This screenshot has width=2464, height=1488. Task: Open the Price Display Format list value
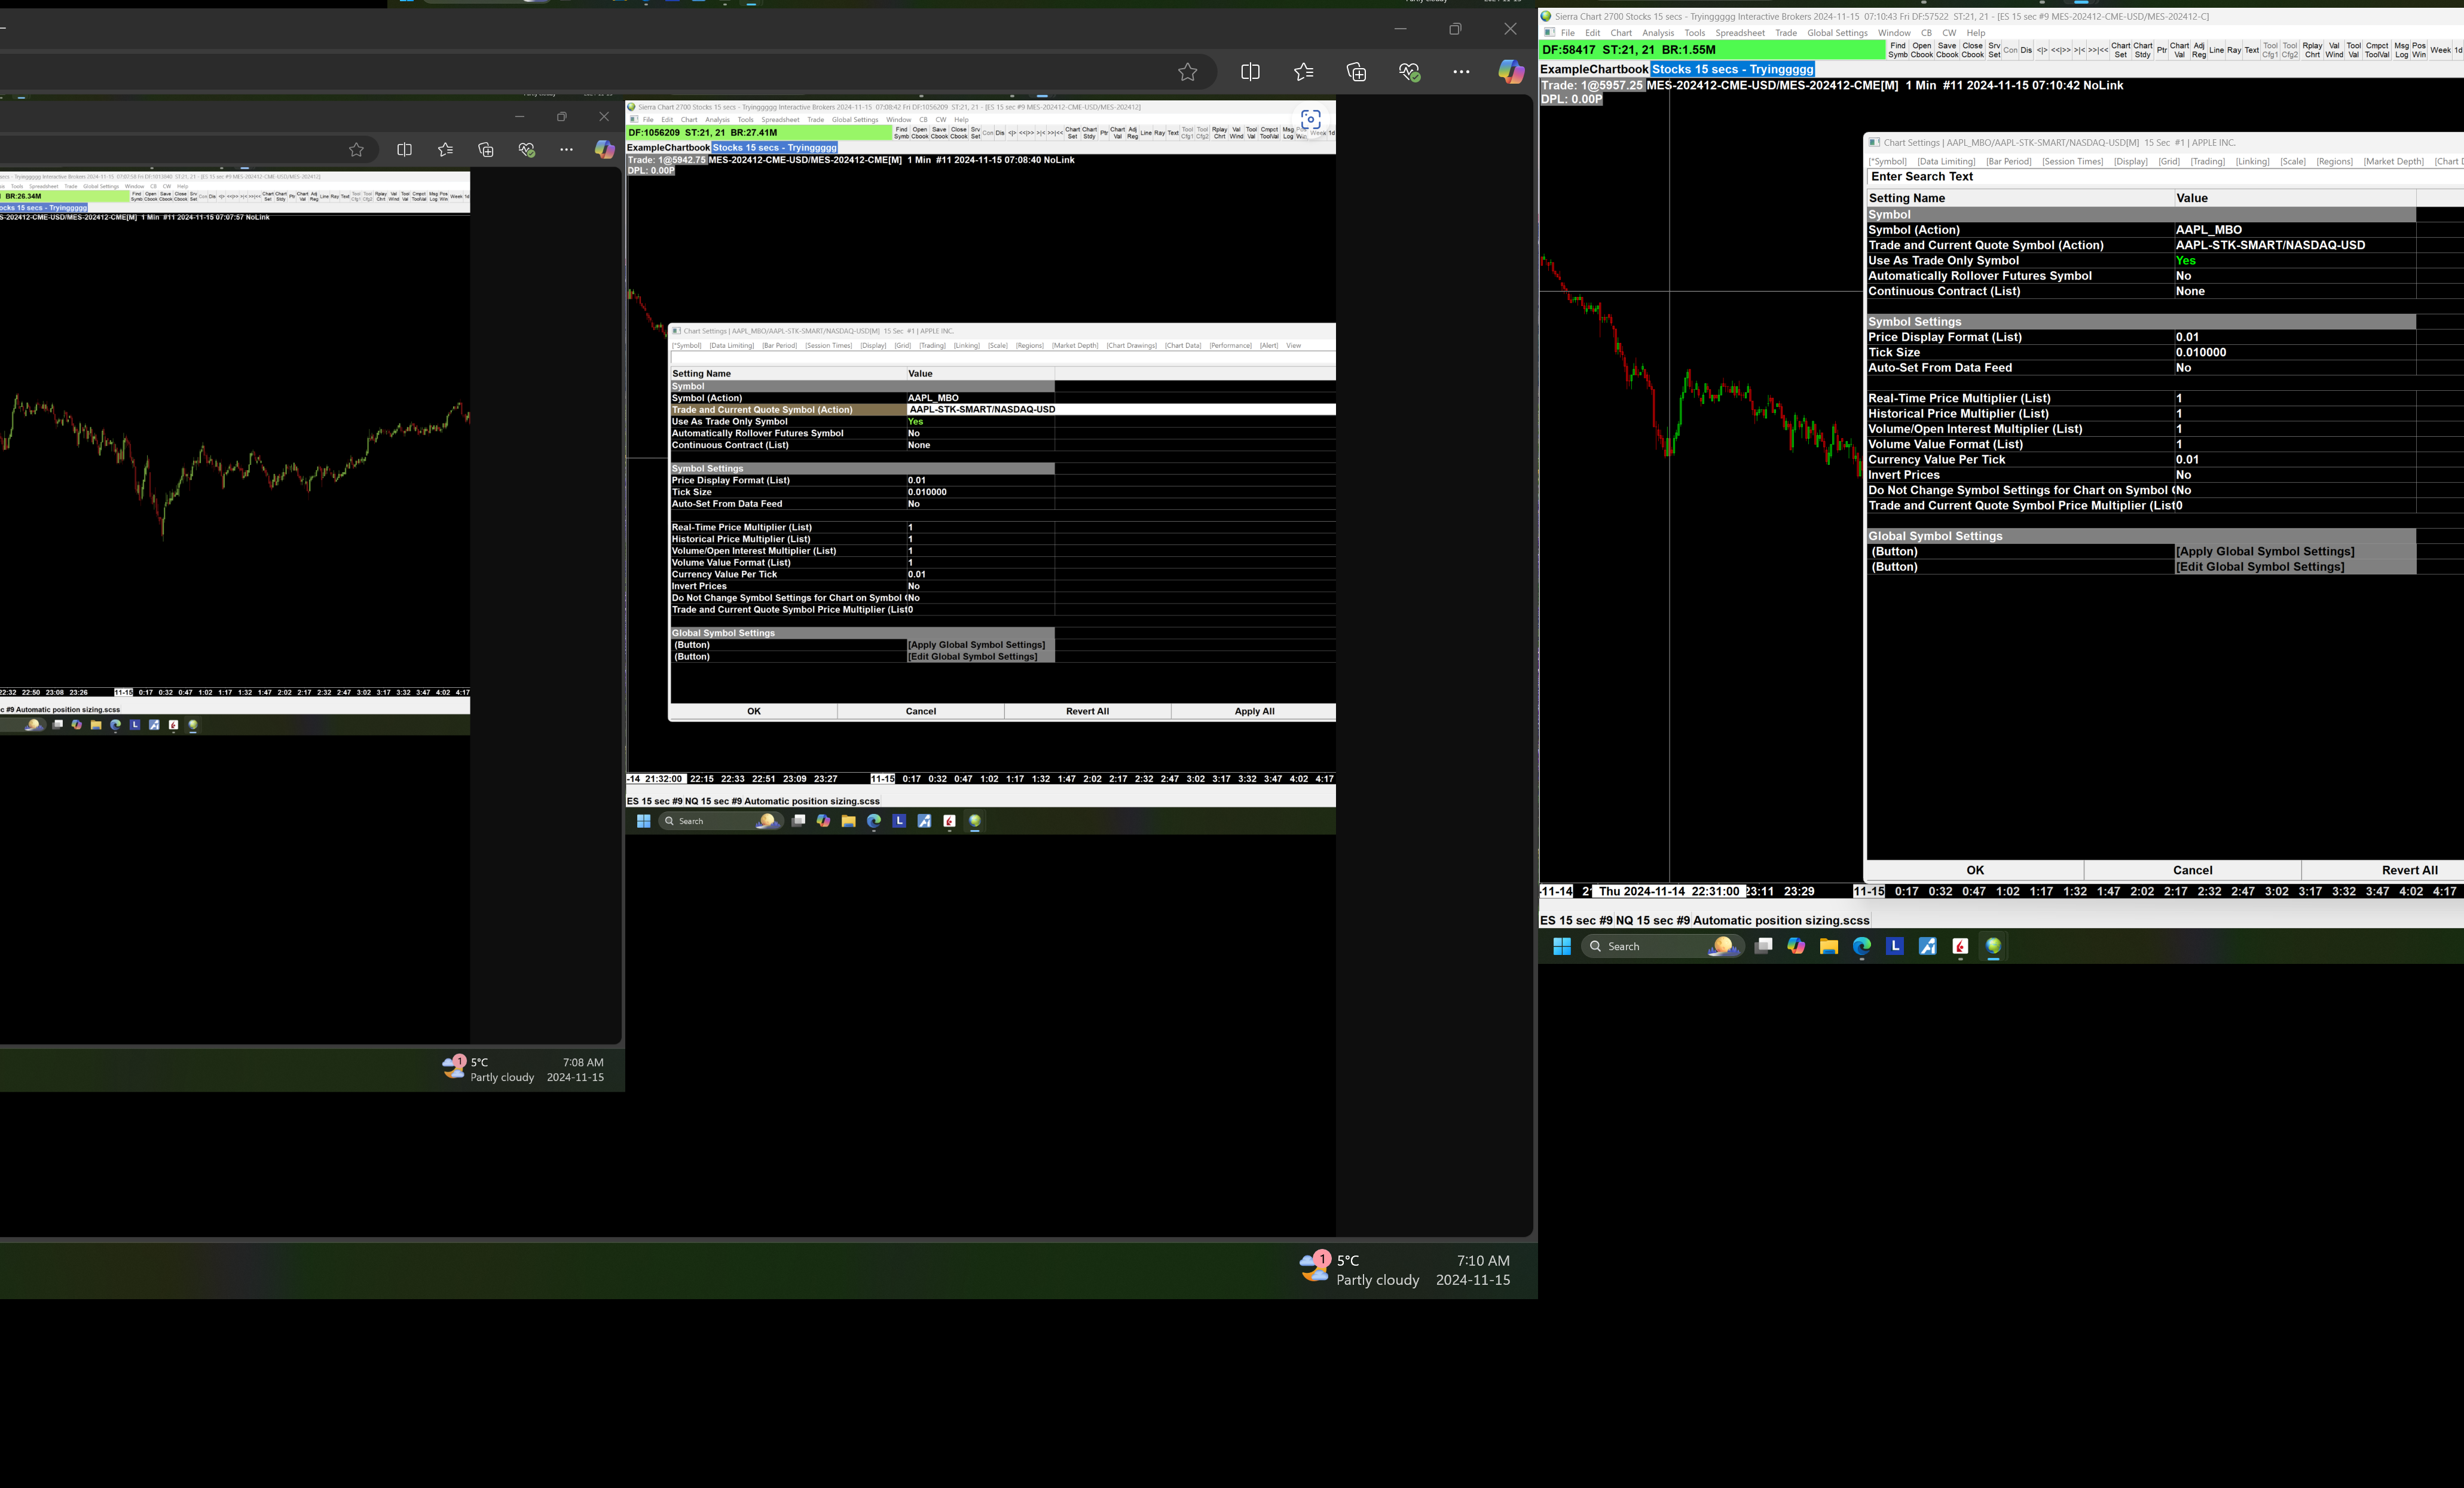click(2187, 337)
